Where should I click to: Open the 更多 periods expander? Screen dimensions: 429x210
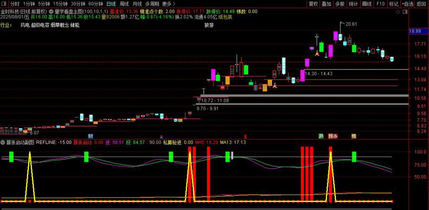(169, 4)
